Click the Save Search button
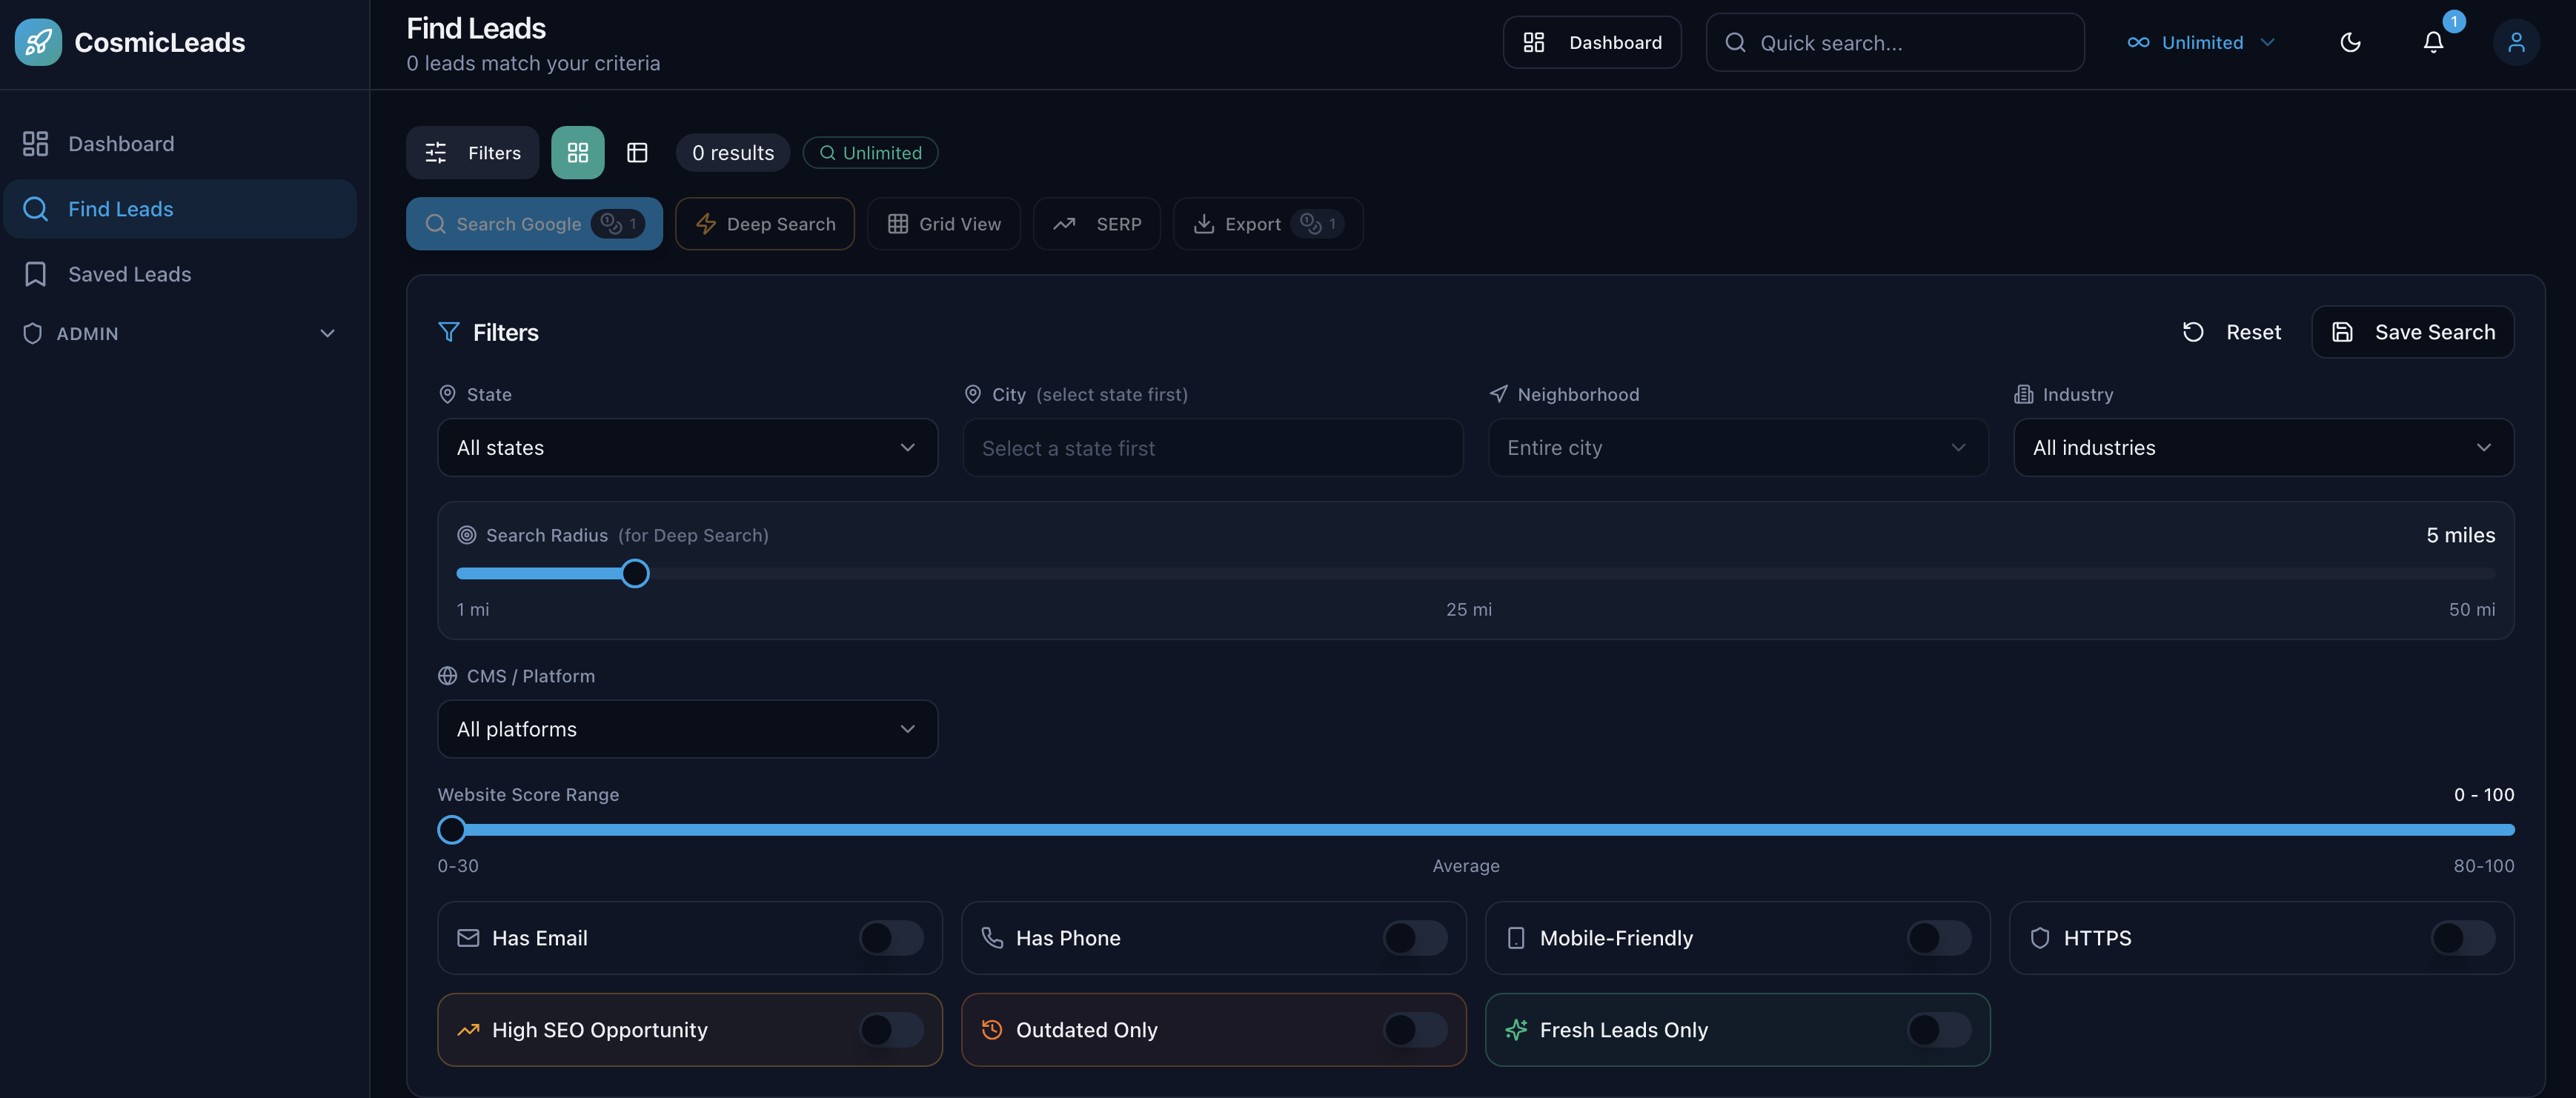 tap(2413, 331)
